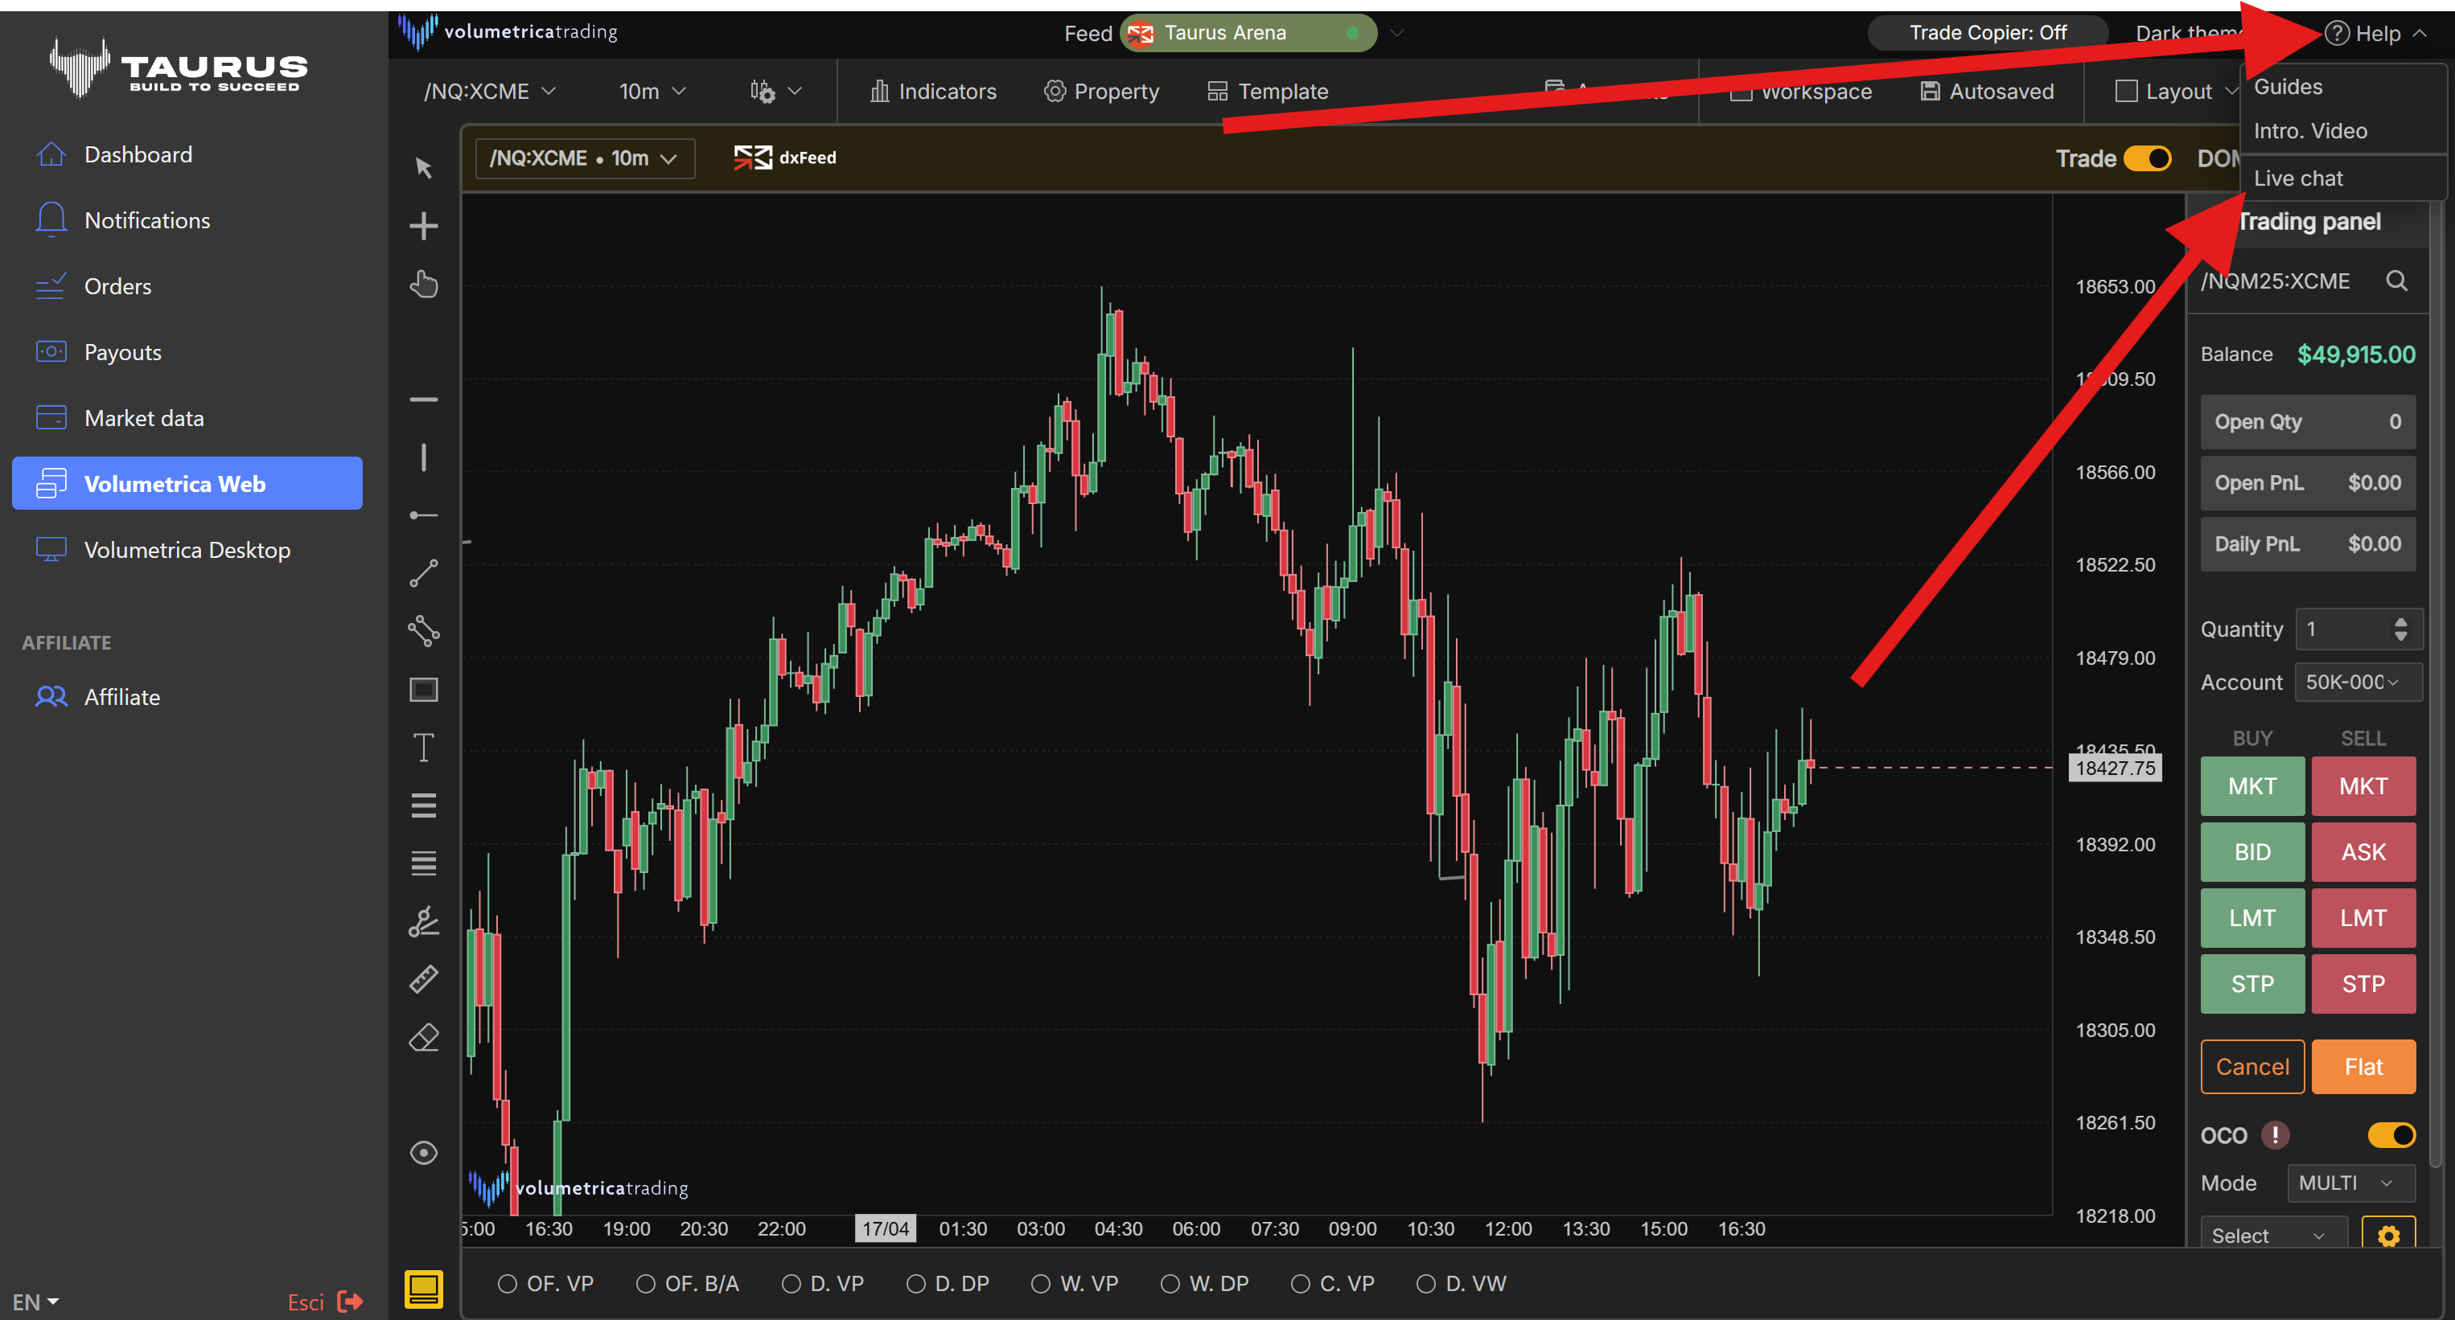Image resolution: width=2455 pixels, height=1320 pixels.
Task: Pick the rectangle drawing tool
Action: pos(423,690)
